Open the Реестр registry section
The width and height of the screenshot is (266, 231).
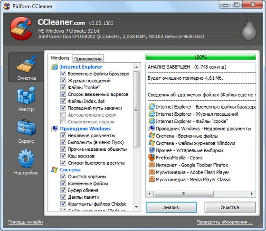coord(26,99)
